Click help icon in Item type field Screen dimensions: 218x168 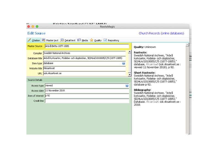point(124,63)
